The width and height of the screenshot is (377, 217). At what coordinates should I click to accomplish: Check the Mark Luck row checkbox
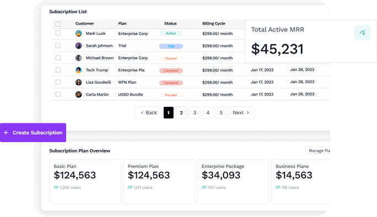coord(58,33)
